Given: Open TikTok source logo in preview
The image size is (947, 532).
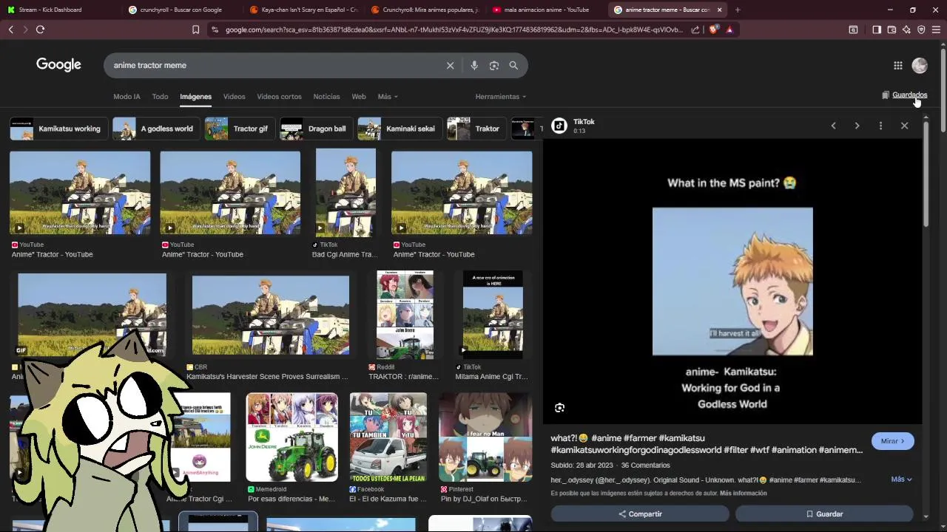Looking at the screenshot, I should (x=559, y=126).
